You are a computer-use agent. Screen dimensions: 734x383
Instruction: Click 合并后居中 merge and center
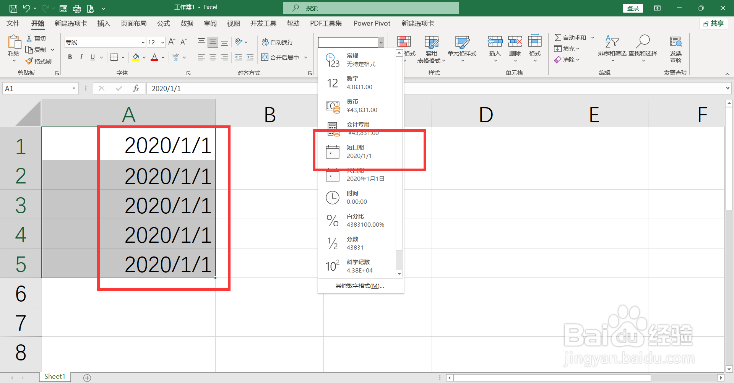280,57
